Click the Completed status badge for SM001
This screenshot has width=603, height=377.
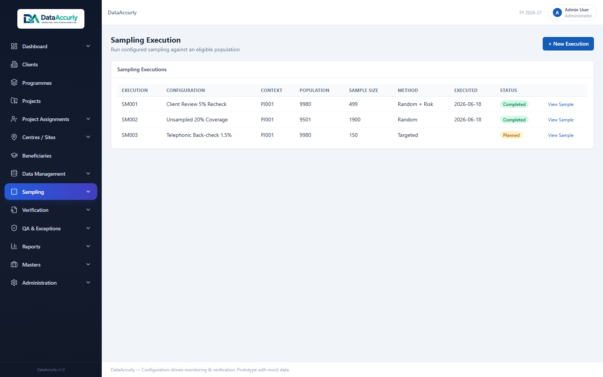(514, 104)
